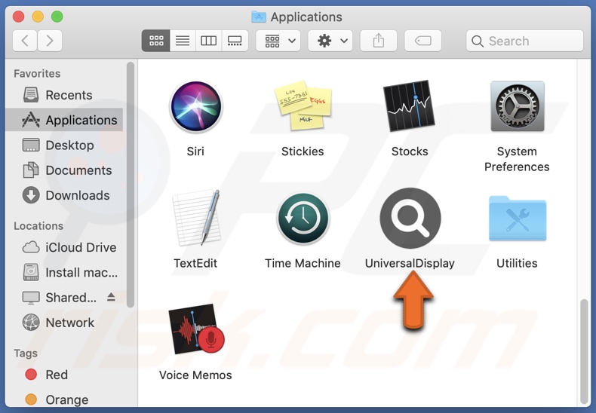Image resolution: width=596 pixels, height=413 pixels.
Task: Click the main file area scrollbar
Action: coord(585,351)
